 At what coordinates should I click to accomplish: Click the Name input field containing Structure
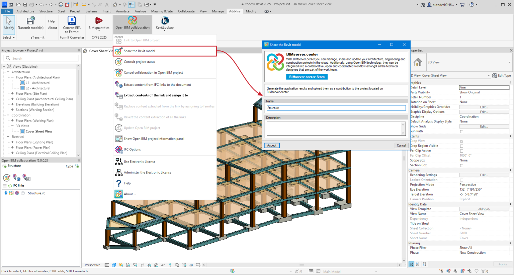point(336,108)
